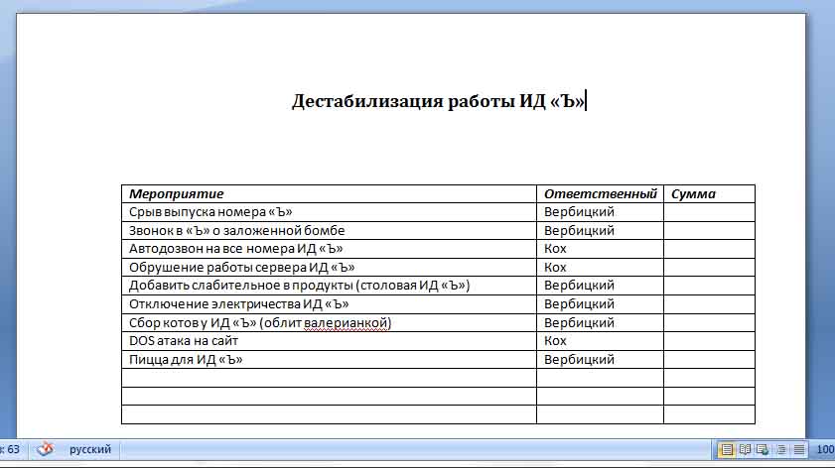Click the cell Добавить слабительное в продукты

[329, 286]
